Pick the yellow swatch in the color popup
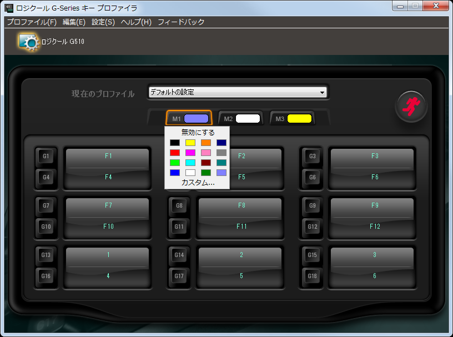The width and height of the screenshot is (453, 337). click(190, 143)
